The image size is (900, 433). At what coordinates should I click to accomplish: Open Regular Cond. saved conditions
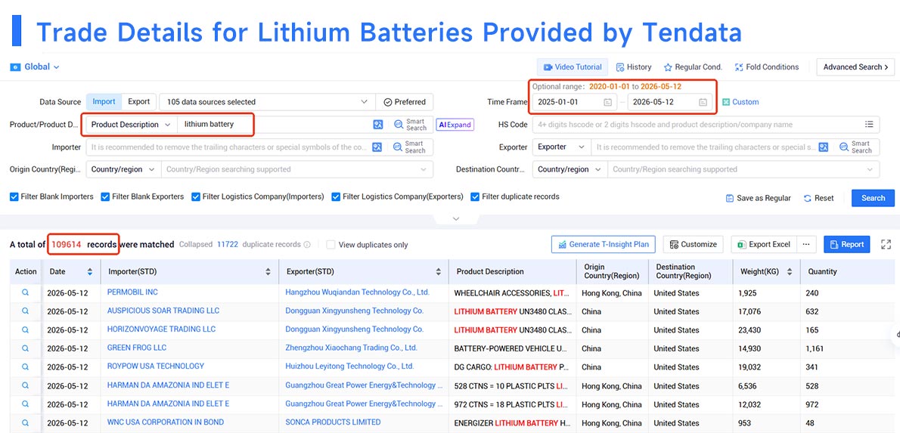pos(693,67)
